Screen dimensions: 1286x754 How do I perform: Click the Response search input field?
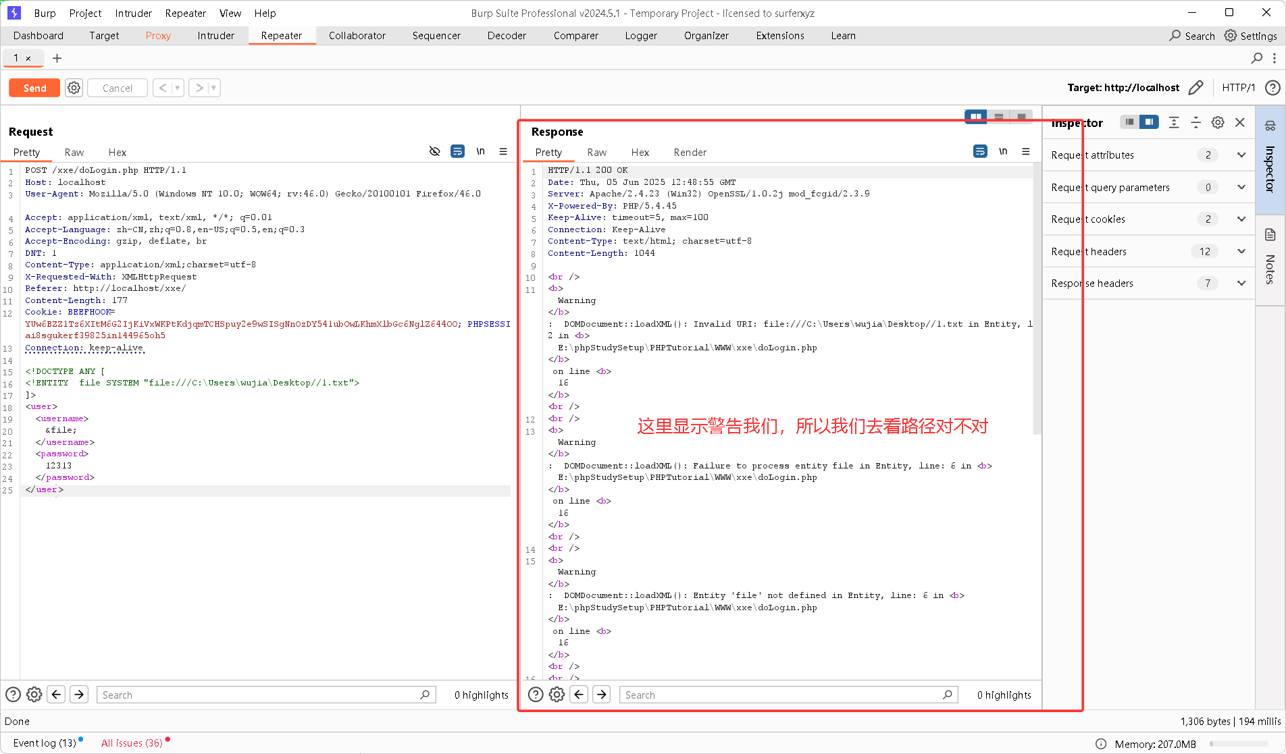789,695
